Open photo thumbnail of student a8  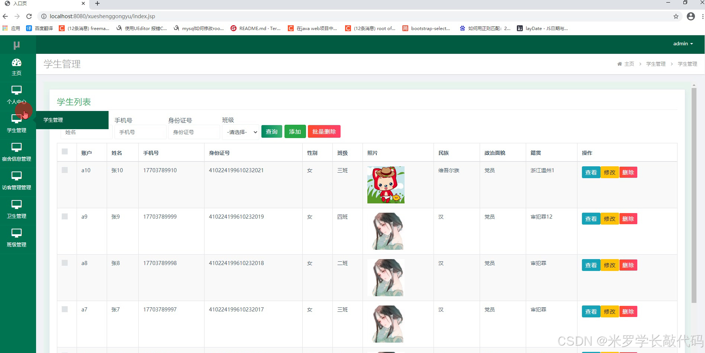(x=386, y=278)
